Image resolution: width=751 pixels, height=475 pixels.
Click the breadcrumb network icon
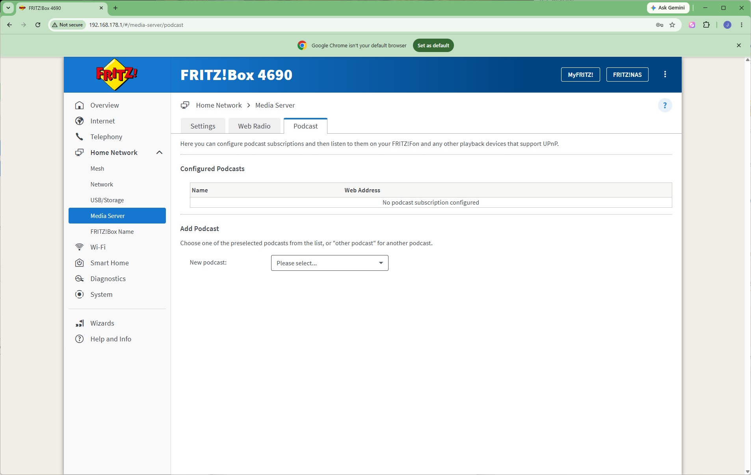point(185,105)
